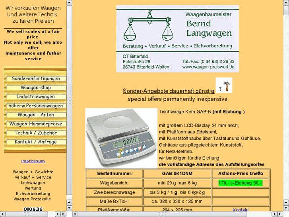Open Waagen-Hammerpreise menu item
This screenshot has height=217, width=289.
(x=36, y=124)
